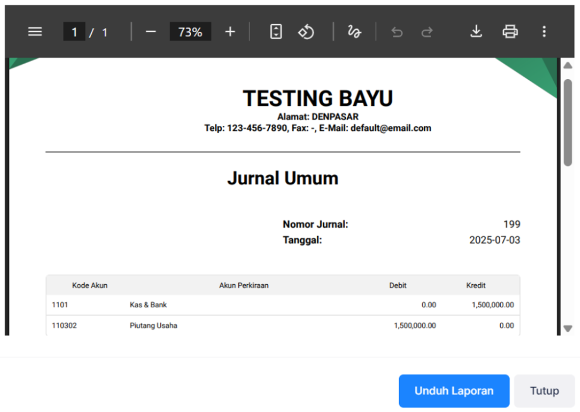
Task: Click the Jurnal Umum page content
Action: pos(283,178)
